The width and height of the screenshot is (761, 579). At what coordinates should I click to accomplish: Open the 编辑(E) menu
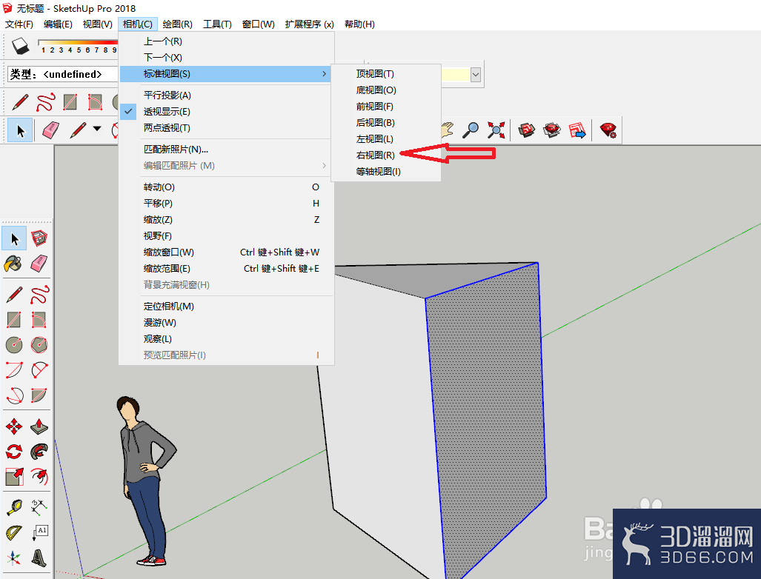[58, 24]
